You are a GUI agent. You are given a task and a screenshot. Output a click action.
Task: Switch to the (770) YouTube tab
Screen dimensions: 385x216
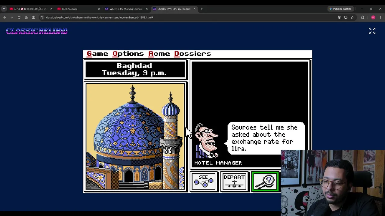pos(78,9)
